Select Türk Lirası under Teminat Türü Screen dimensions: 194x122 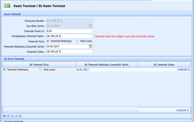click(x=78, y=41)
